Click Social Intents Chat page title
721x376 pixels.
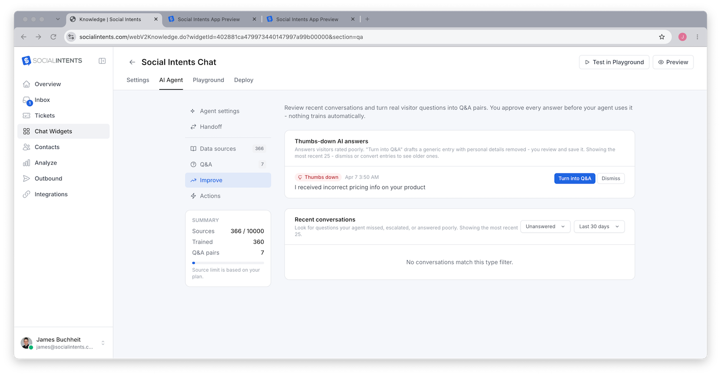point(179,62)
